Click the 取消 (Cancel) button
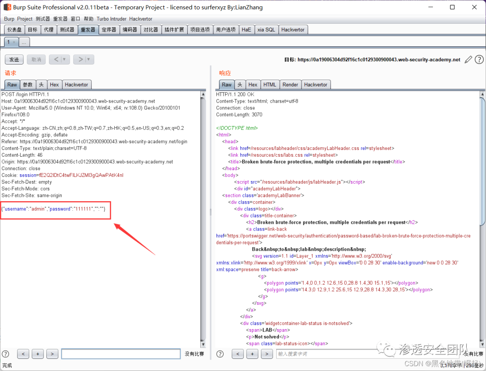The width and height of the screenshot is (486, 371). 36,59
